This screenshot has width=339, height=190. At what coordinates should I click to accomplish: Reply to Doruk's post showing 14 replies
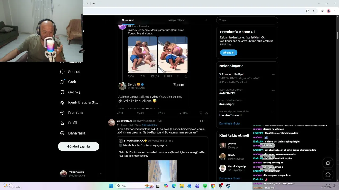[120, 113]
